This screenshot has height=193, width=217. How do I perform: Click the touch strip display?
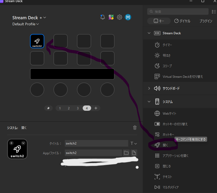[72, 74]
